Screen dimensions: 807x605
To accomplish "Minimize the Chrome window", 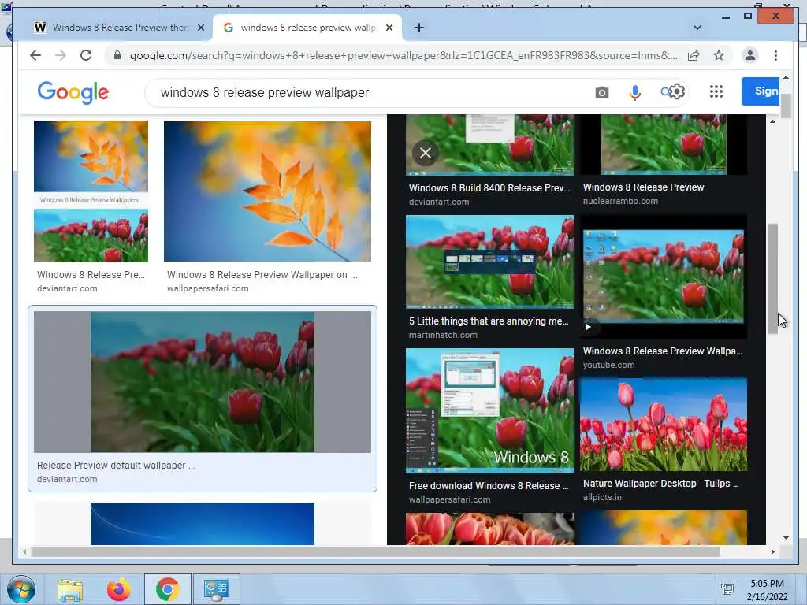I will [726, 17].
